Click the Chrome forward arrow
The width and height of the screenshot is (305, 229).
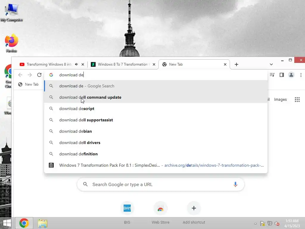[30, 75]
